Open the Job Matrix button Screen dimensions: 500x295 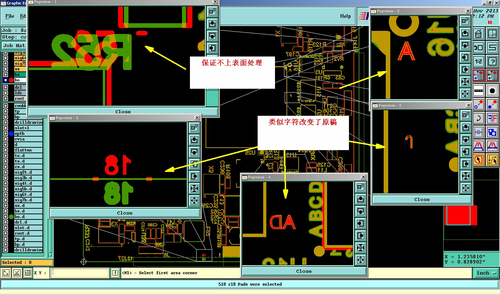14,45
